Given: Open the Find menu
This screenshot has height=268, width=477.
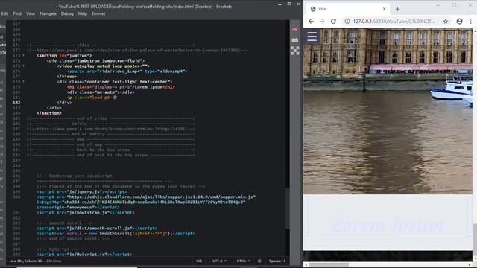Looking at the screenshot, I should pyautogui.click(x=17, y=13).
